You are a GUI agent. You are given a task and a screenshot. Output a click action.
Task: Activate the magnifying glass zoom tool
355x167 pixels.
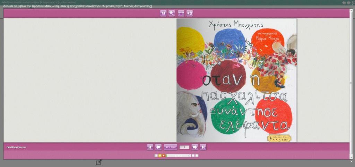click(x=172, y=14)
